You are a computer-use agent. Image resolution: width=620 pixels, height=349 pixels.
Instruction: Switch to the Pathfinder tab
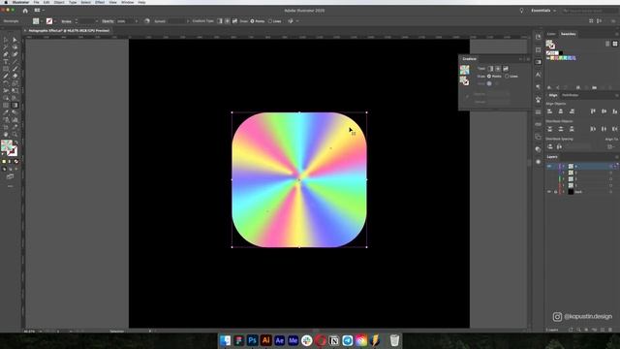click(570, 95)
